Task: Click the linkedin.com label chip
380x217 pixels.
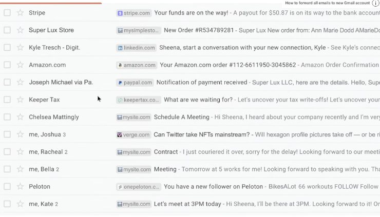Action: coord(137,48)
